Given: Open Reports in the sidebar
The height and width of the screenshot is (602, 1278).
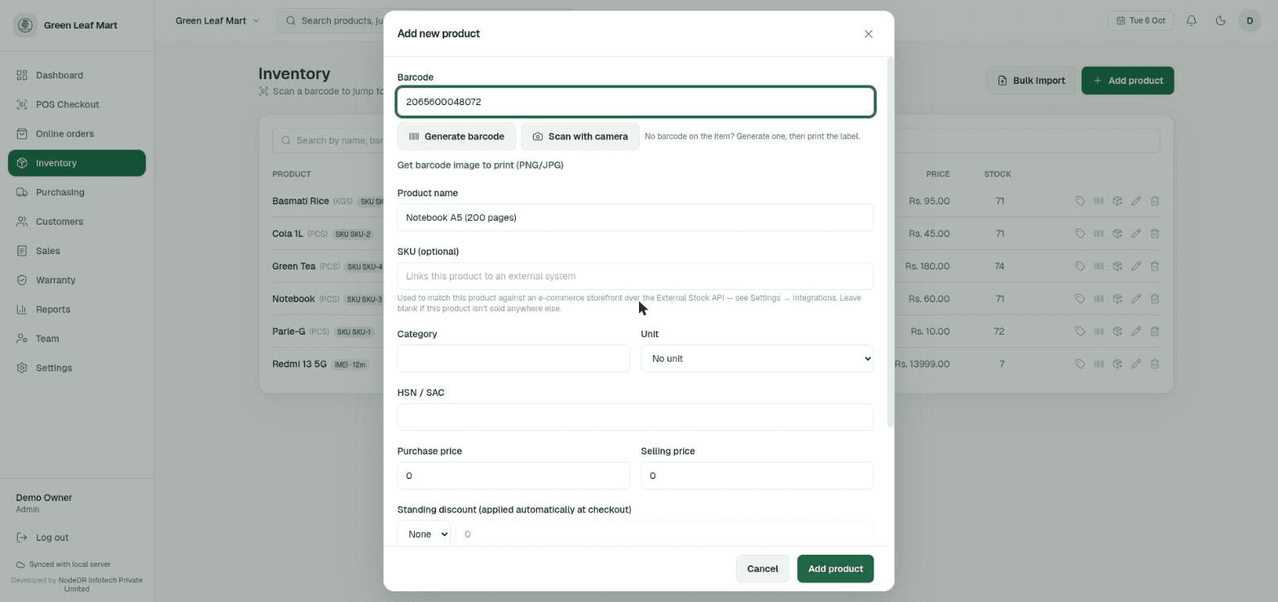Looking at the screenshot, I should click(x=77, y=310).
